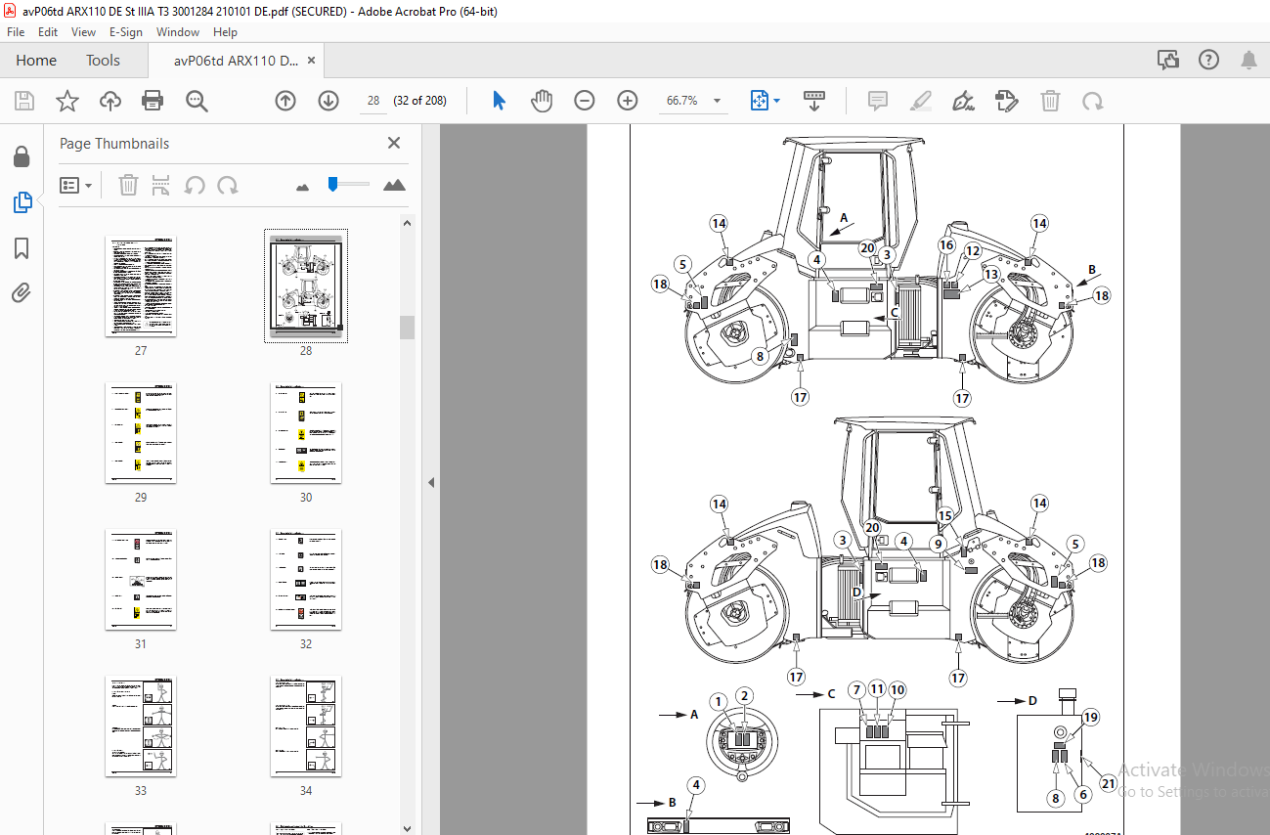Open the fit page options
Image resolution: width=1270 pixels, height=835 pixels.
(x=765, y=101)
